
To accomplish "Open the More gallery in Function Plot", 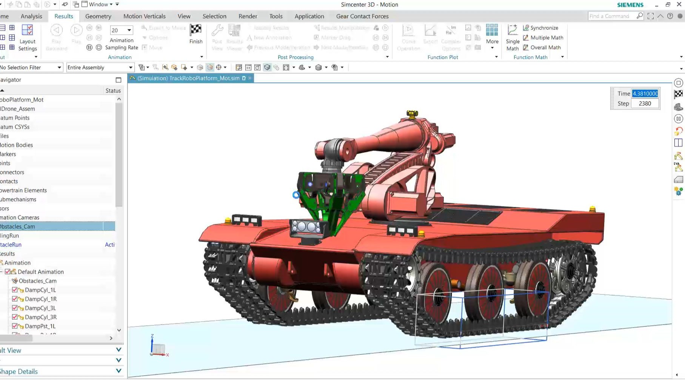I will coord(492,37).
